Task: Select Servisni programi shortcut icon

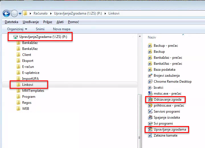Action: pyautogui.click(x=150, y=111)
